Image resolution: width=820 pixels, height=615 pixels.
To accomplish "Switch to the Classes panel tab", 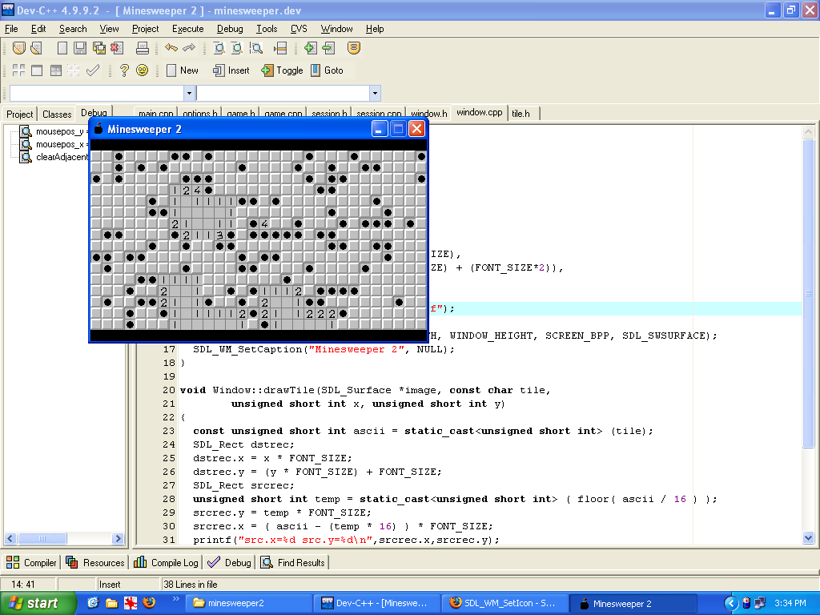I will point(57,115).
